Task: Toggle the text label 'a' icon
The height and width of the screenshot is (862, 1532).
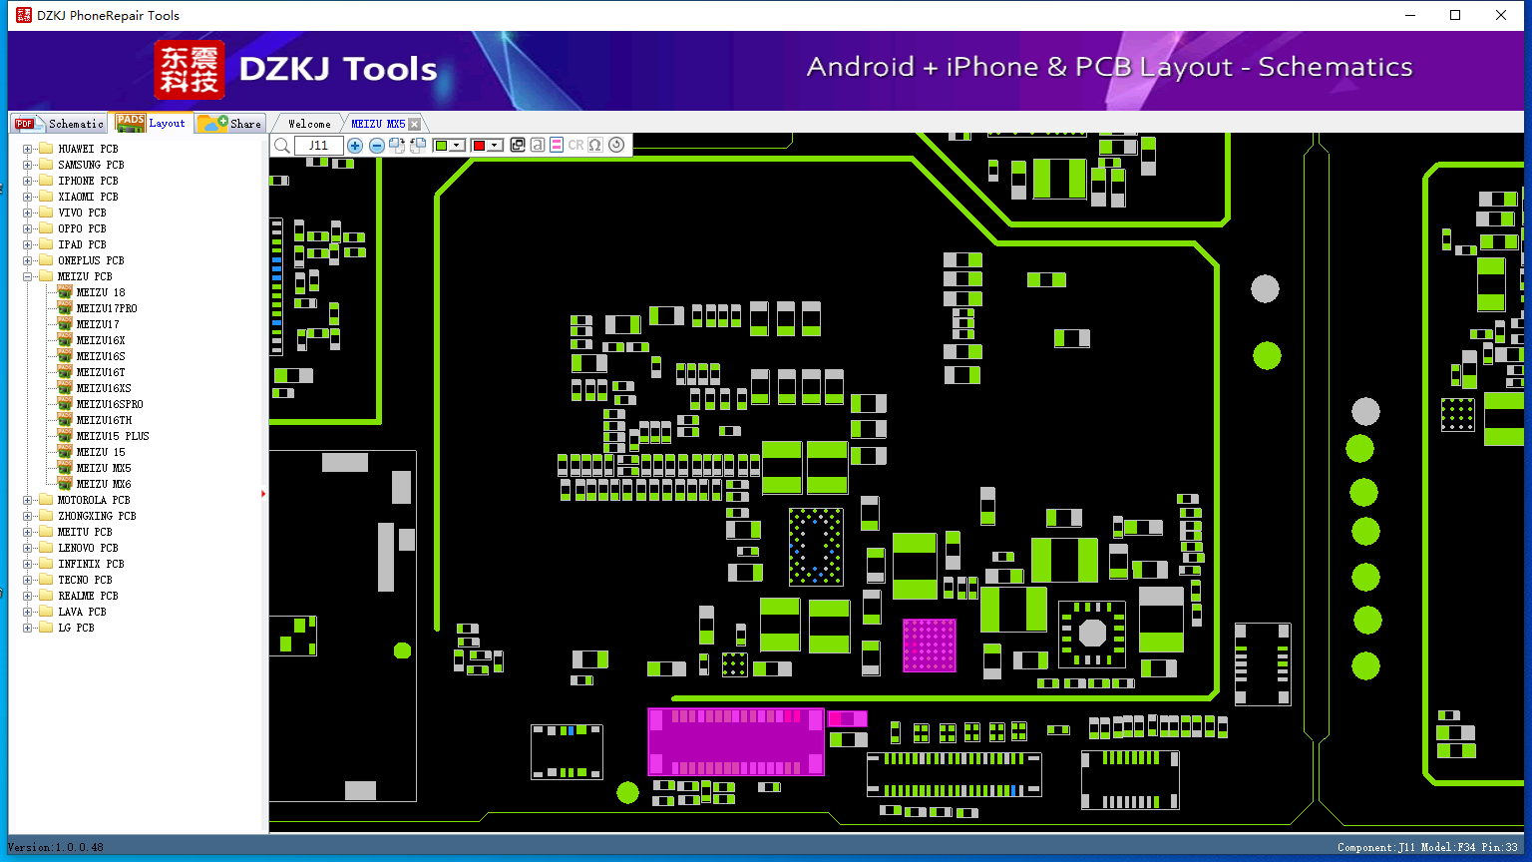Action: 538,146
